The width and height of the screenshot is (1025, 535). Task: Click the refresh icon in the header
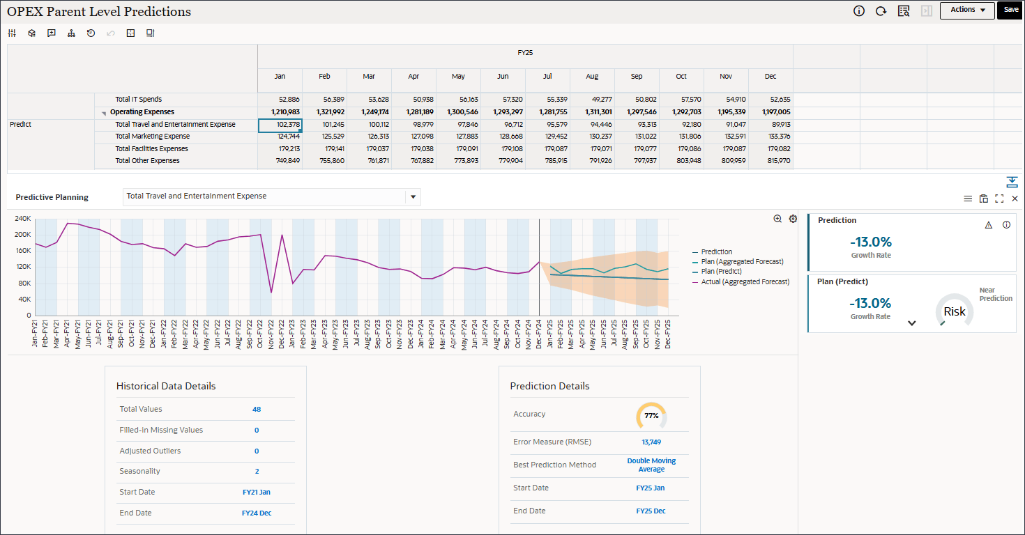click(x=881, y=10)
